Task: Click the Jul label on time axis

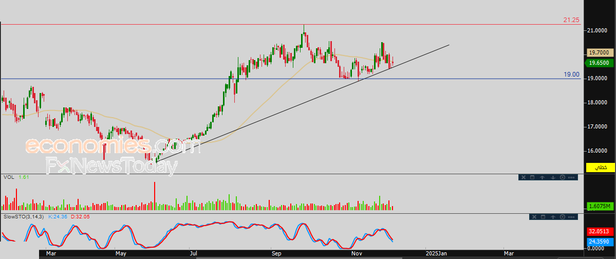Action: (x=194, y=254)
